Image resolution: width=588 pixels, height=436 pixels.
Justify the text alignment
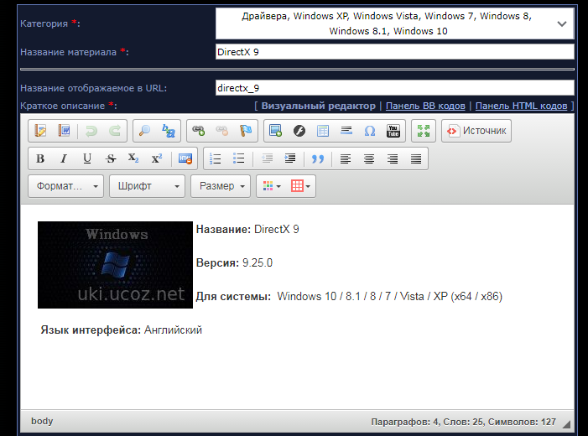click(x=416, y=158)
